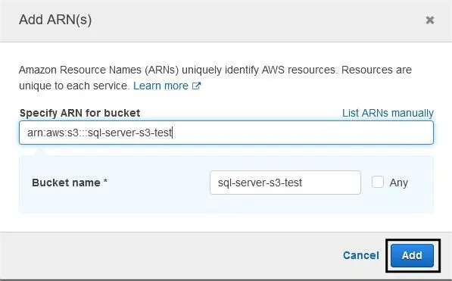Click the Bucket name field label
The image size is (452, 281).
(66, 183)
